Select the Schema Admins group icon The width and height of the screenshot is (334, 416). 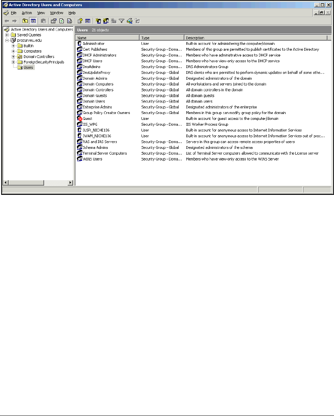[80, 148]
